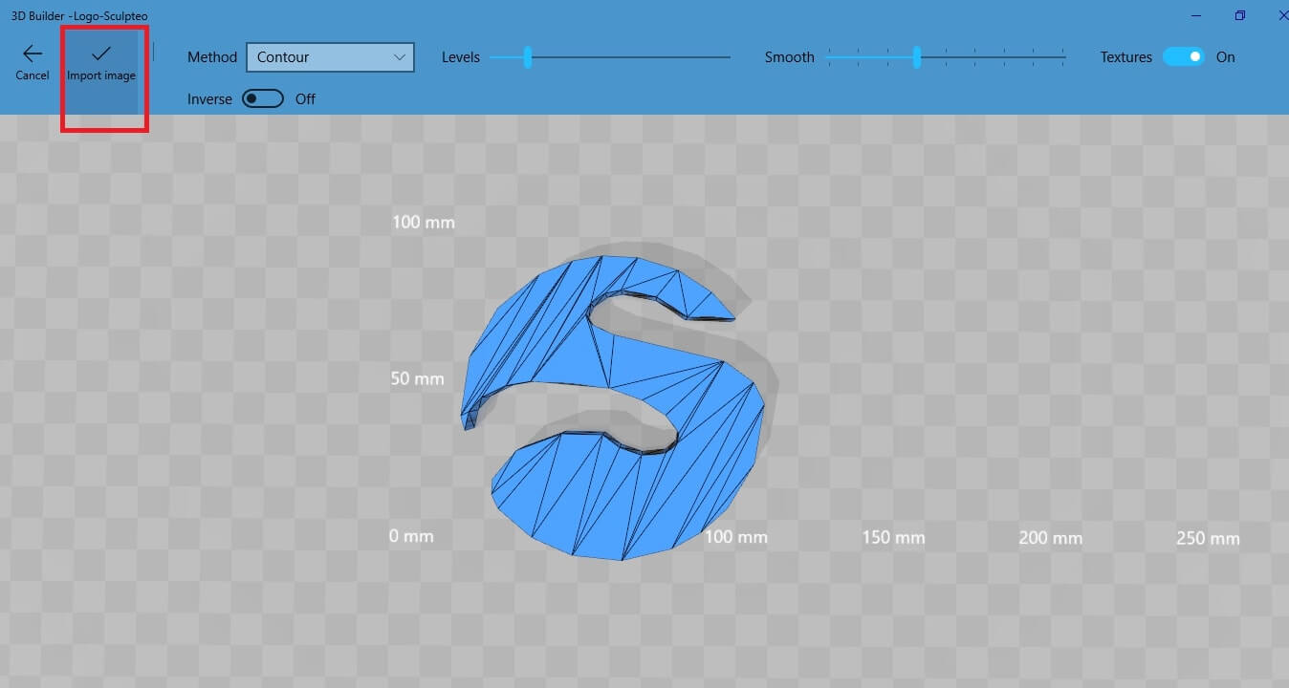The width and height of the screenshot is (1289, 688).
Task: Click the 0 mm origin label
Action: click(x=411, y=536)
